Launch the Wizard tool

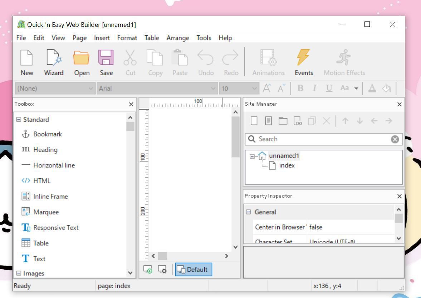[x=54, y=63]
